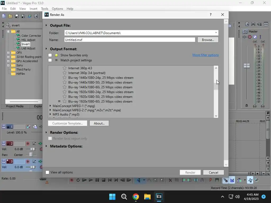
Task: Click the Go to Start transport button
Action: coord(110,180)
